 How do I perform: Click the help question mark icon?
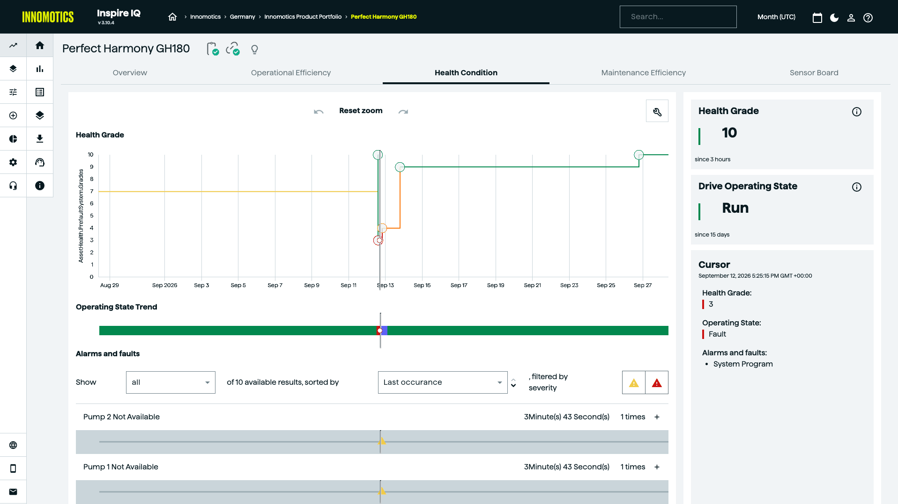pyautogui.click(x=868, y=17)
